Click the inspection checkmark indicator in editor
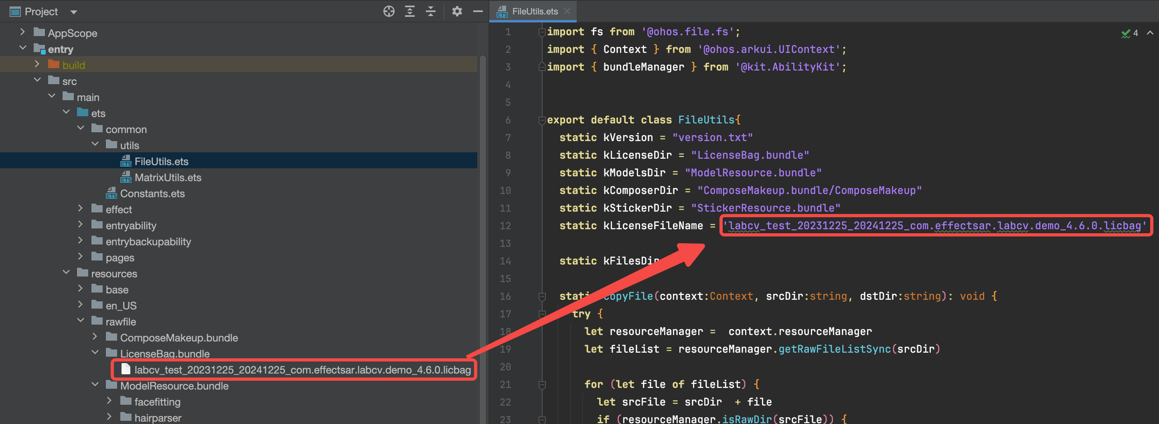1159x424 pixels. [x=1125, y=33]
